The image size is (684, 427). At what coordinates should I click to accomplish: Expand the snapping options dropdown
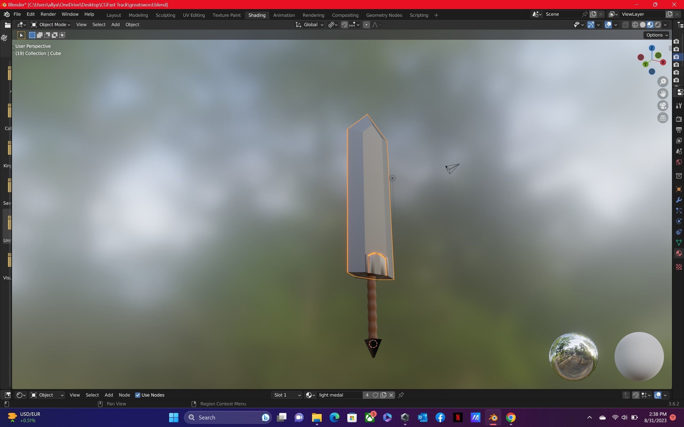pyautogui.click(x=355, y=25)
